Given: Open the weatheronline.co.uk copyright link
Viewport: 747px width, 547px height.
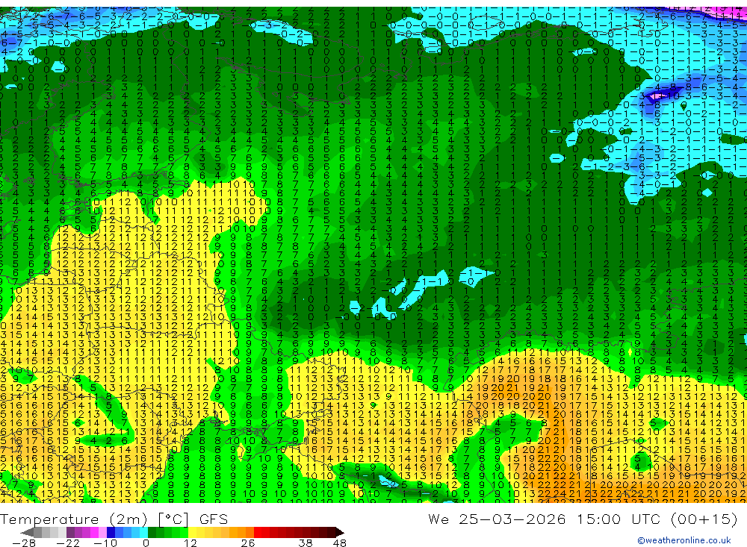Looking at the screenshot, I should (x=684, y=540).
